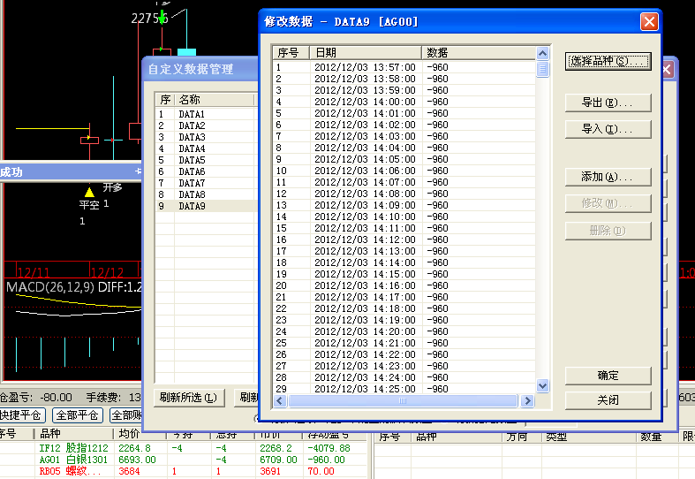The image size is (695, 479).
Task: Click 快捷平仓 button
Action: [22, 415]
